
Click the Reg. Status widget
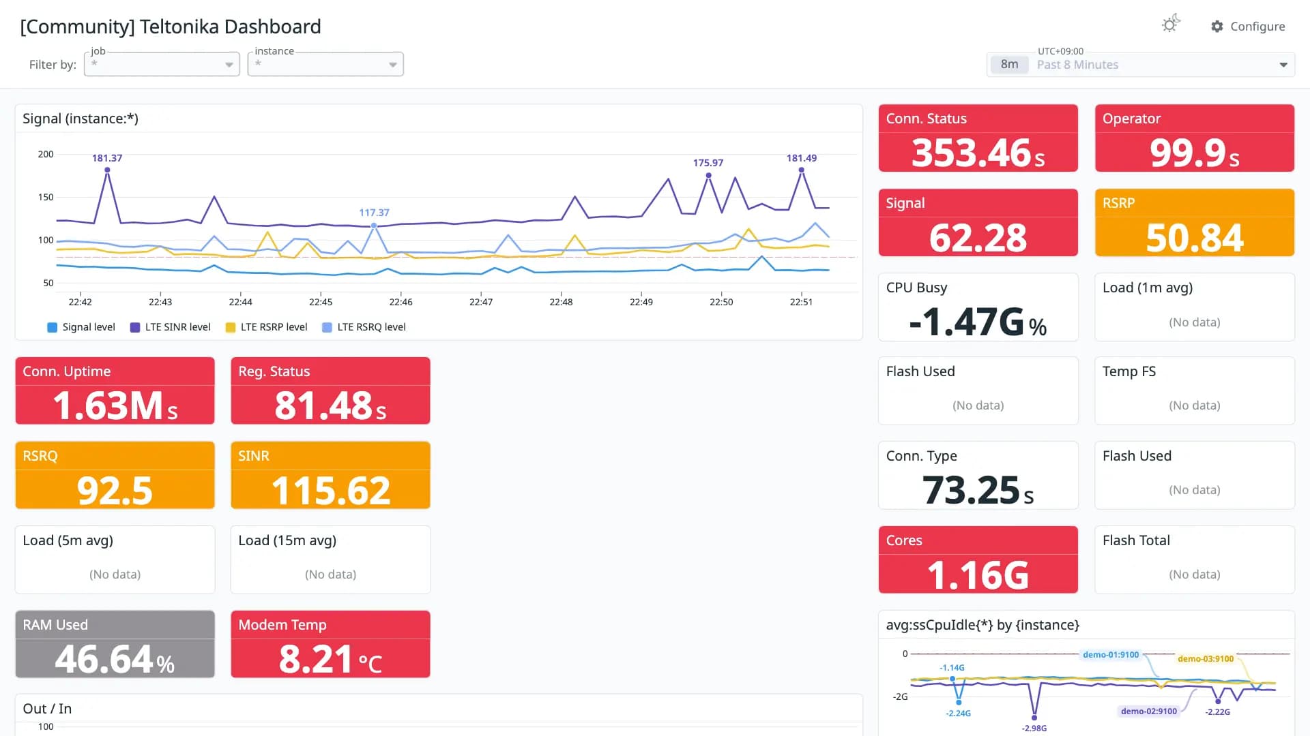(330, 390)
